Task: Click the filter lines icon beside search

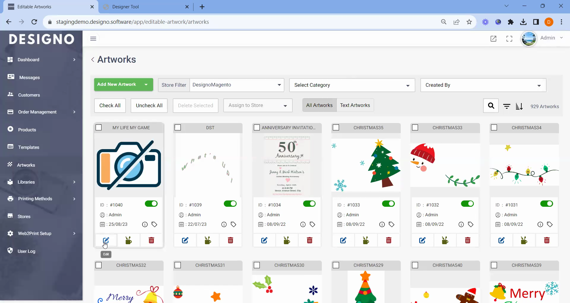Action: click(x=506, y=106)
